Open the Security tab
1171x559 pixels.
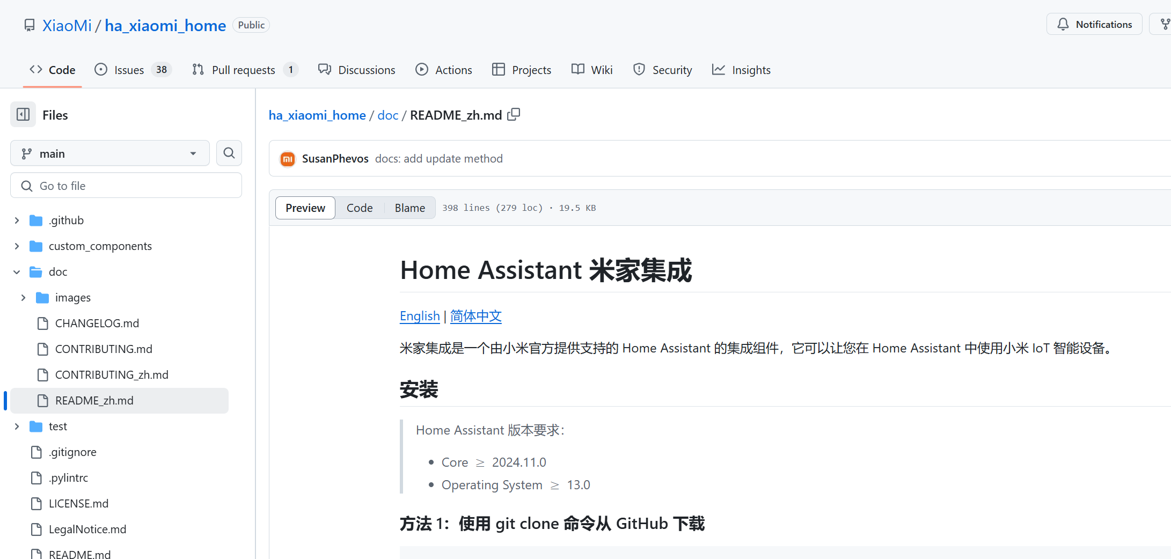click(662, 70)
